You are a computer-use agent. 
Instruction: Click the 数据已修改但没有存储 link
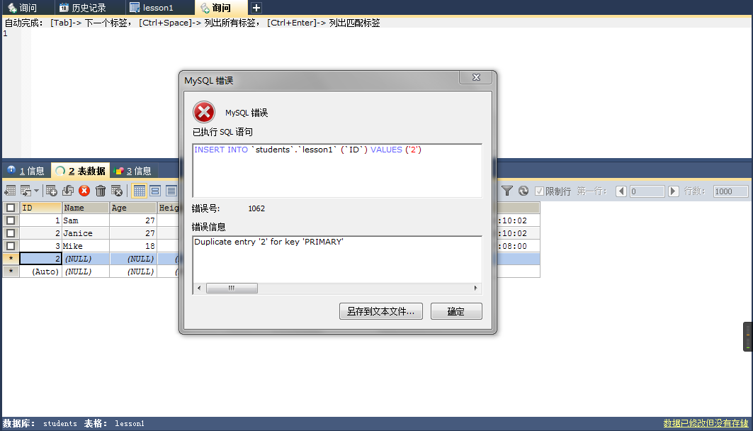point(706,423)
